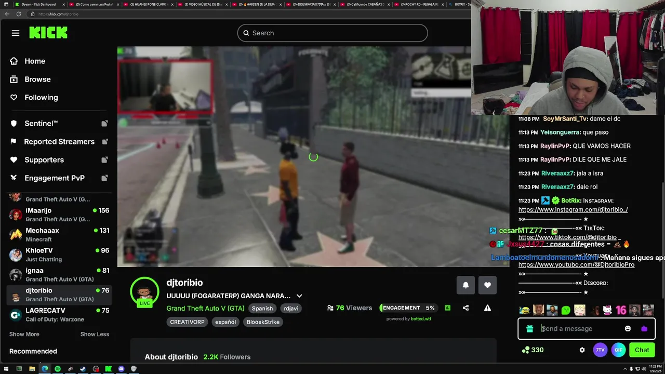Open the hamburger sidebar menu
665x374 pixels.
click(x=16, y=33)
